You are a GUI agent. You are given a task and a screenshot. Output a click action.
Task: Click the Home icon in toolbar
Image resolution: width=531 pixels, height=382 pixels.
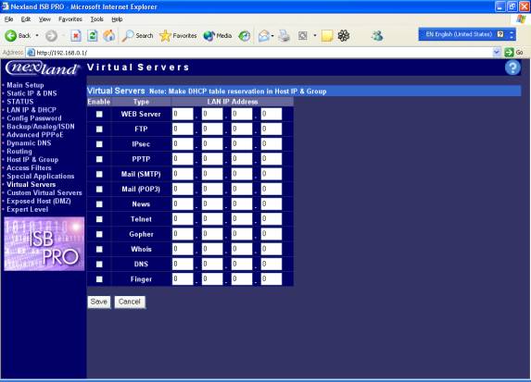coord(109,35)
